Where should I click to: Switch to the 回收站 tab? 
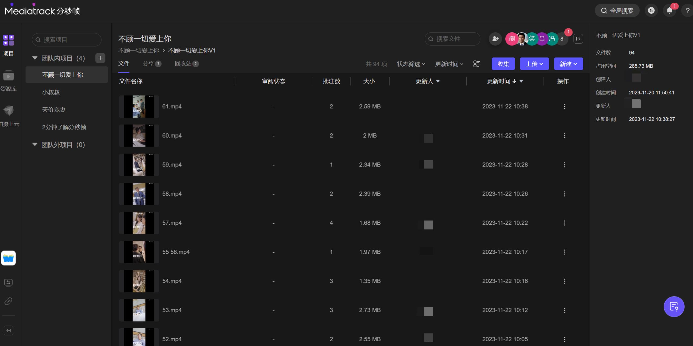coord(183,64)
